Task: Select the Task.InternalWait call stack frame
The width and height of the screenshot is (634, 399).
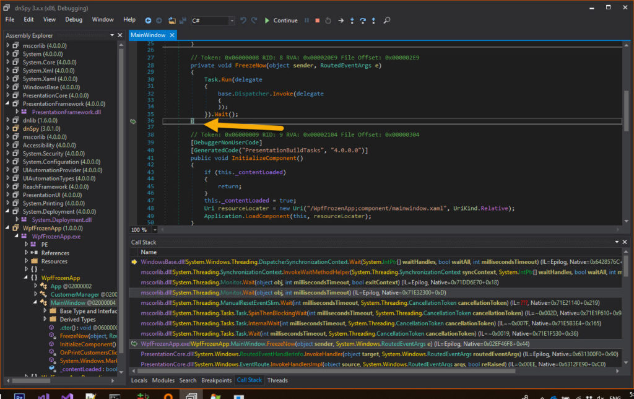Action: 376,323
